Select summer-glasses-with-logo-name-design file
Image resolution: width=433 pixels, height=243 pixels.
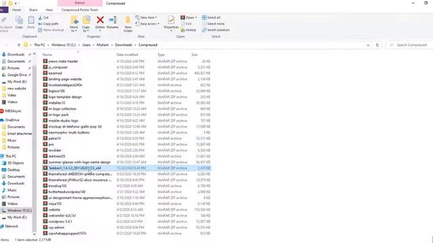point(79,162)
